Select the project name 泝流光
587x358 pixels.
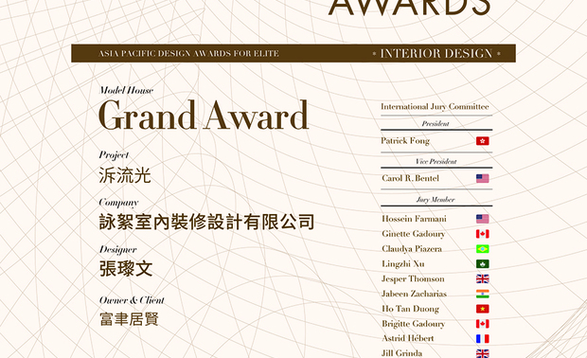tap(125, 175)
